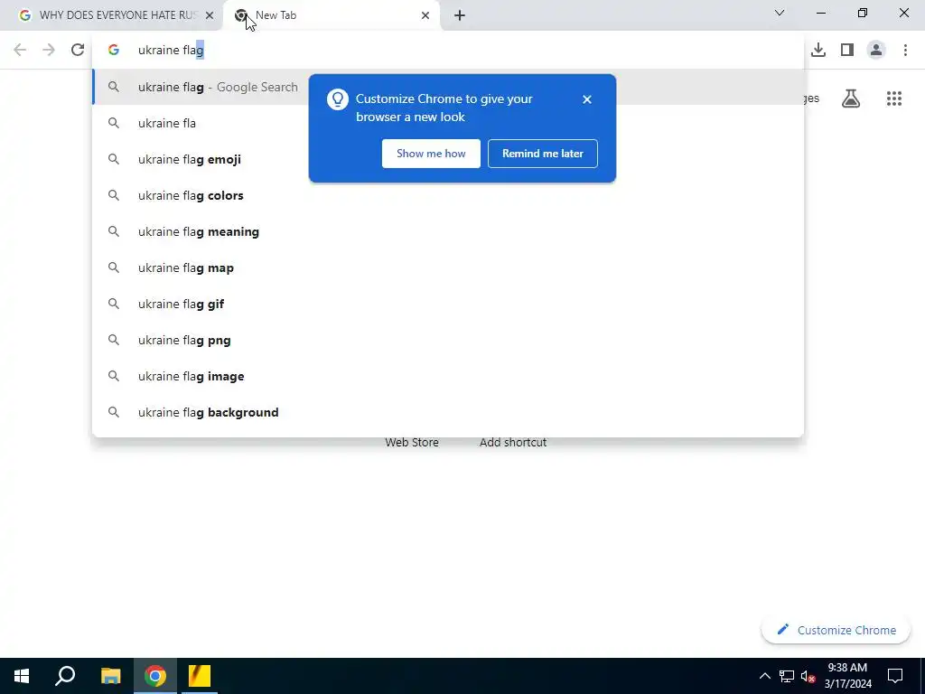Screen dimensions: 925x694
Task: Click the browser Back arrow
Action: (20, 51)
